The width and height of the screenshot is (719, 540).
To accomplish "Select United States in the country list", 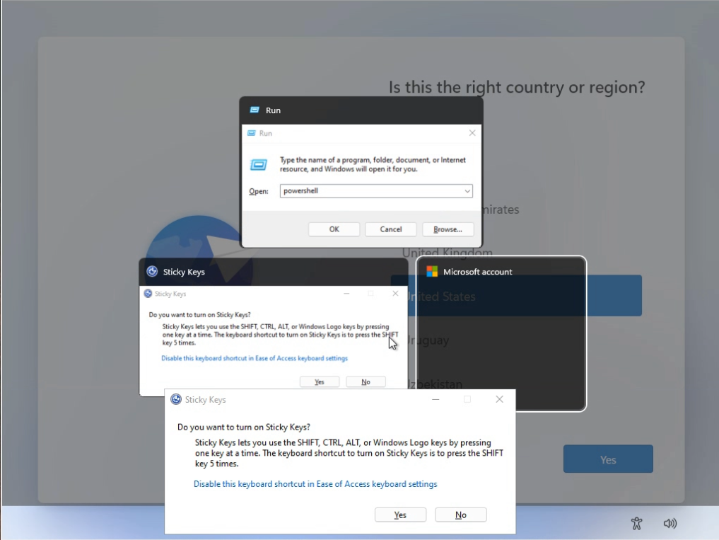I will tap(516, 296).
